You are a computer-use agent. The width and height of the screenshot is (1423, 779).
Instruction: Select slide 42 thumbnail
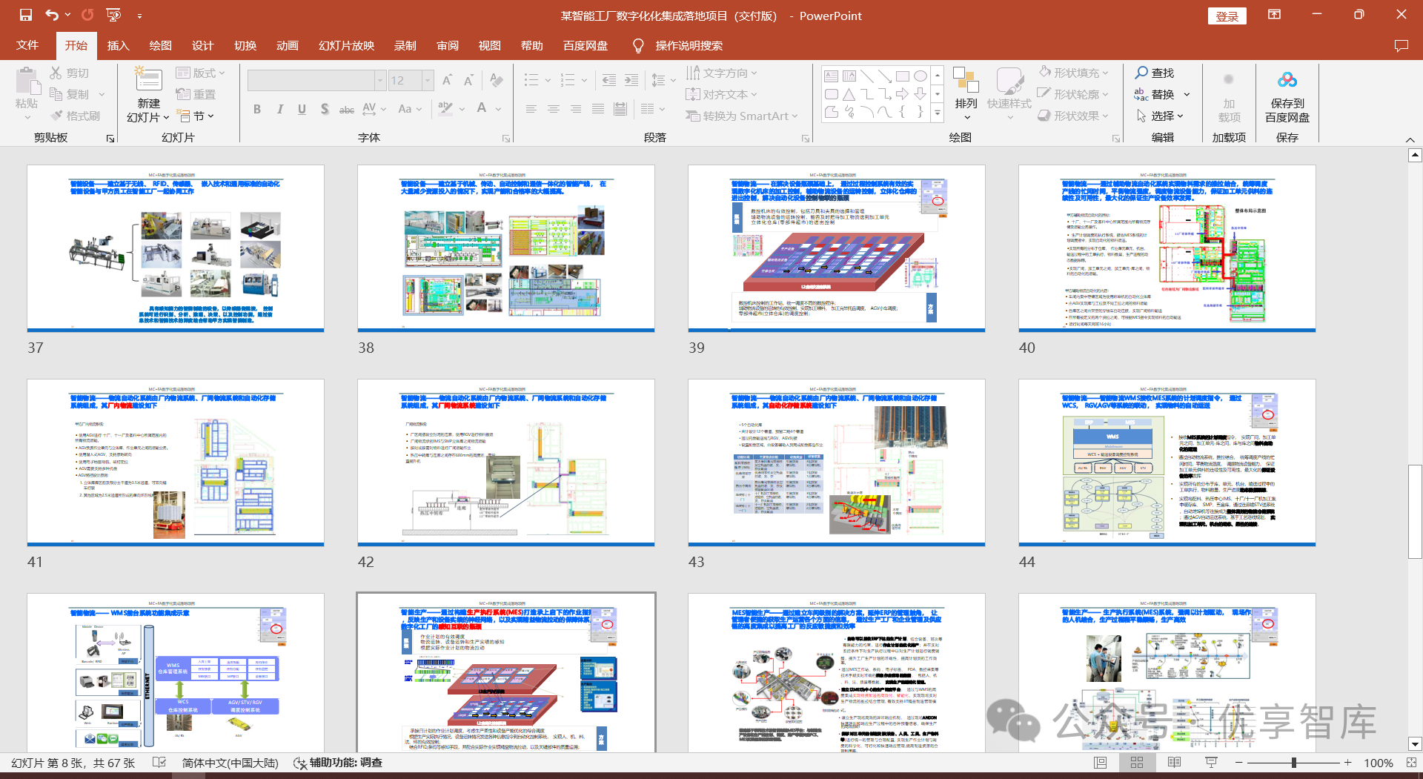click(506, 463)
